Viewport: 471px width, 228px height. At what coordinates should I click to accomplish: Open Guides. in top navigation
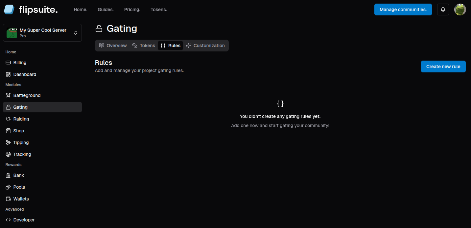(x=106, y=9)
